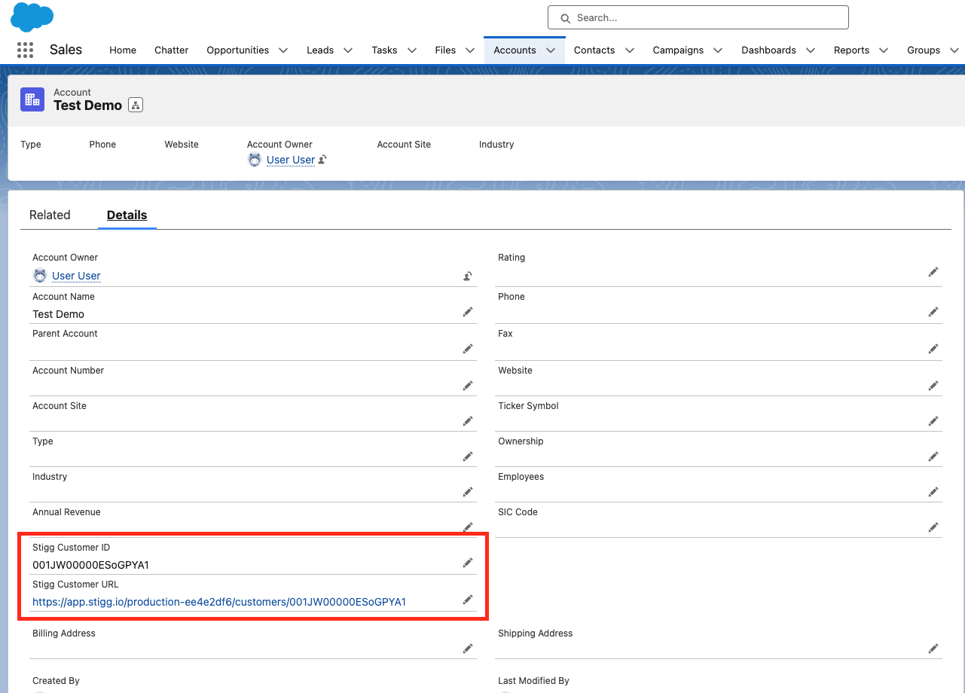Screen dimensions: 965x693
Task: Edit the Industry field pencil icon
Action: tap(468, 492)
